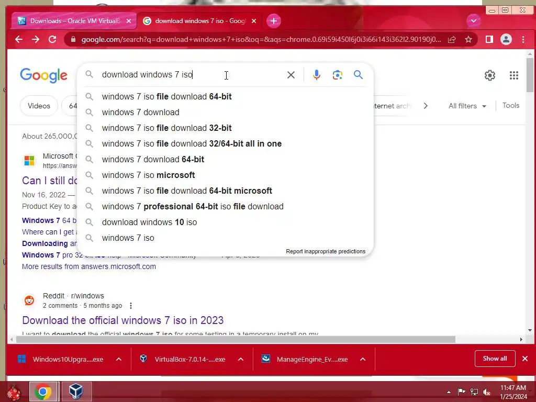
Task: Expand options for VirtualBox-7.0.14 download
Action: (x=241, y=359)
